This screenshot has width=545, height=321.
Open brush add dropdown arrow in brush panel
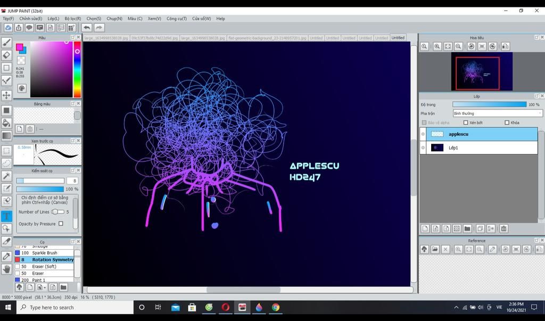click(45, 287)
